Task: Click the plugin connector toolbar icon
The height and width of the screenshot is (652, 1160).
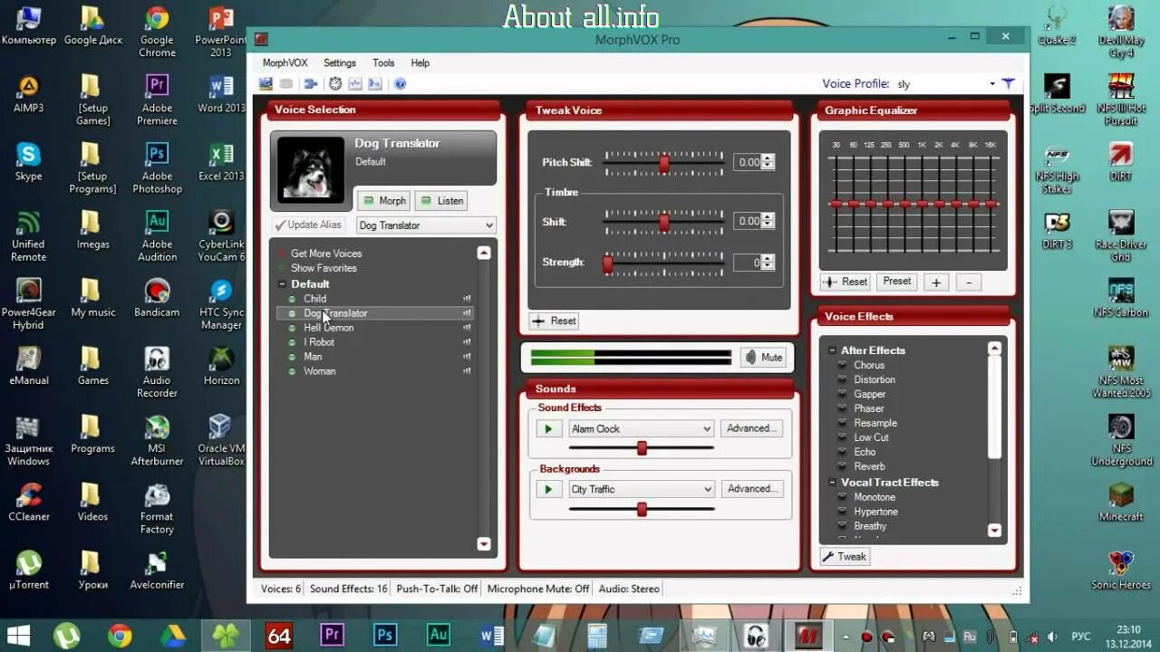Action: pos(311,83)
